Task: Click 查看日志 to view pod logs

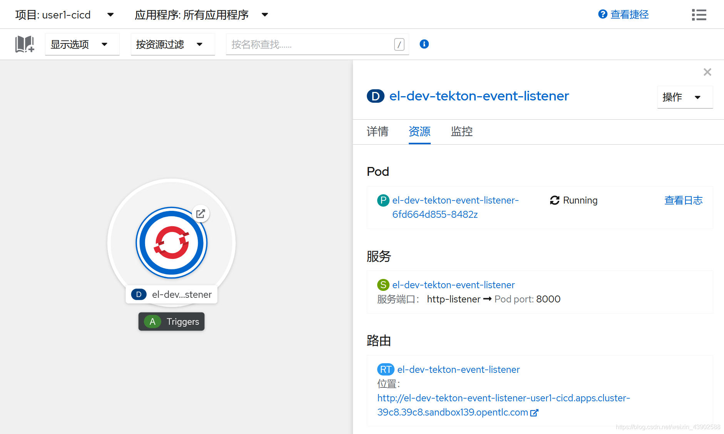Action: click(x=684, y=200)
